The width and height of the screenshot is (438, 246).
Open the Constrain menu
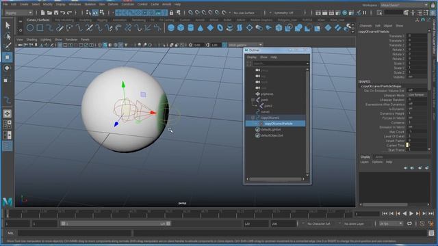coord(128,5)
